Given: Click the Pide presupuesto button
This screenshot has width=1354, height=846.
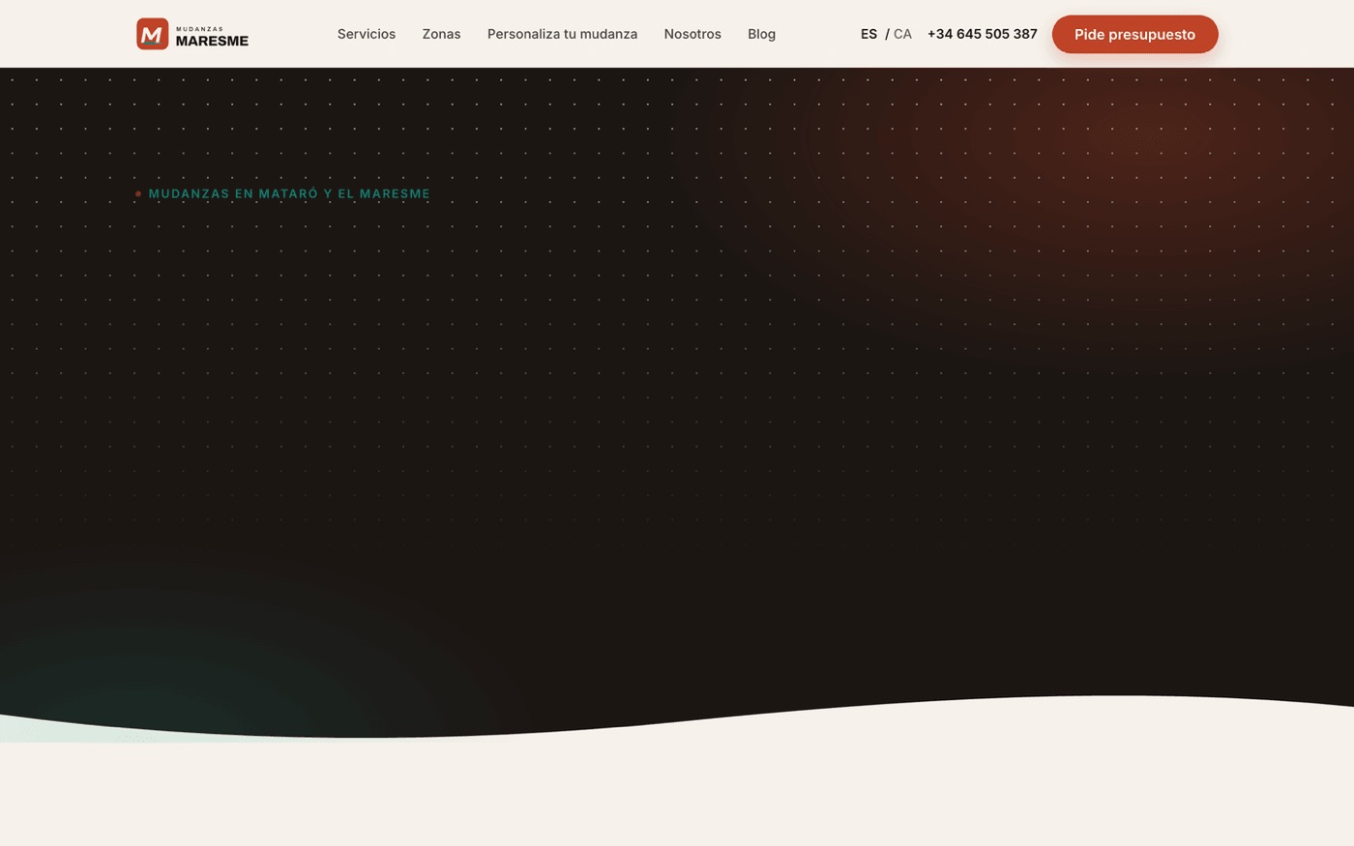Looking at the screenshot, I should coord(1134,34).
